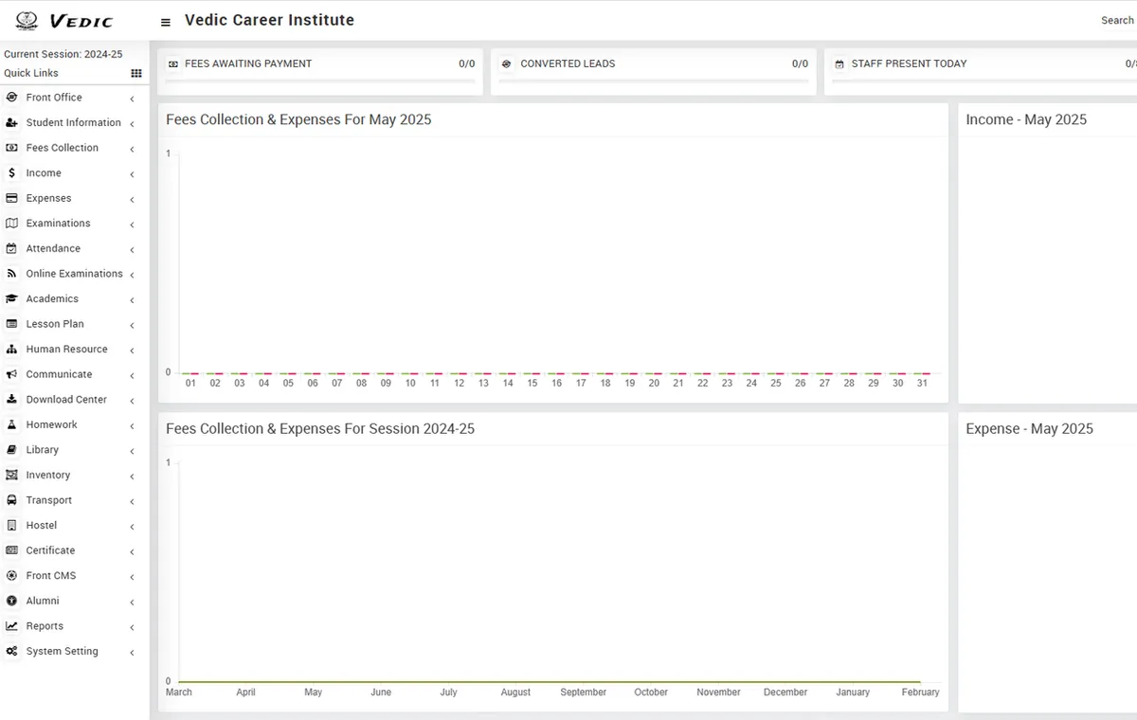Viewport: 1137px width, 720px height.
Task: Open the Hostel menu item
Action: [74, 526]
